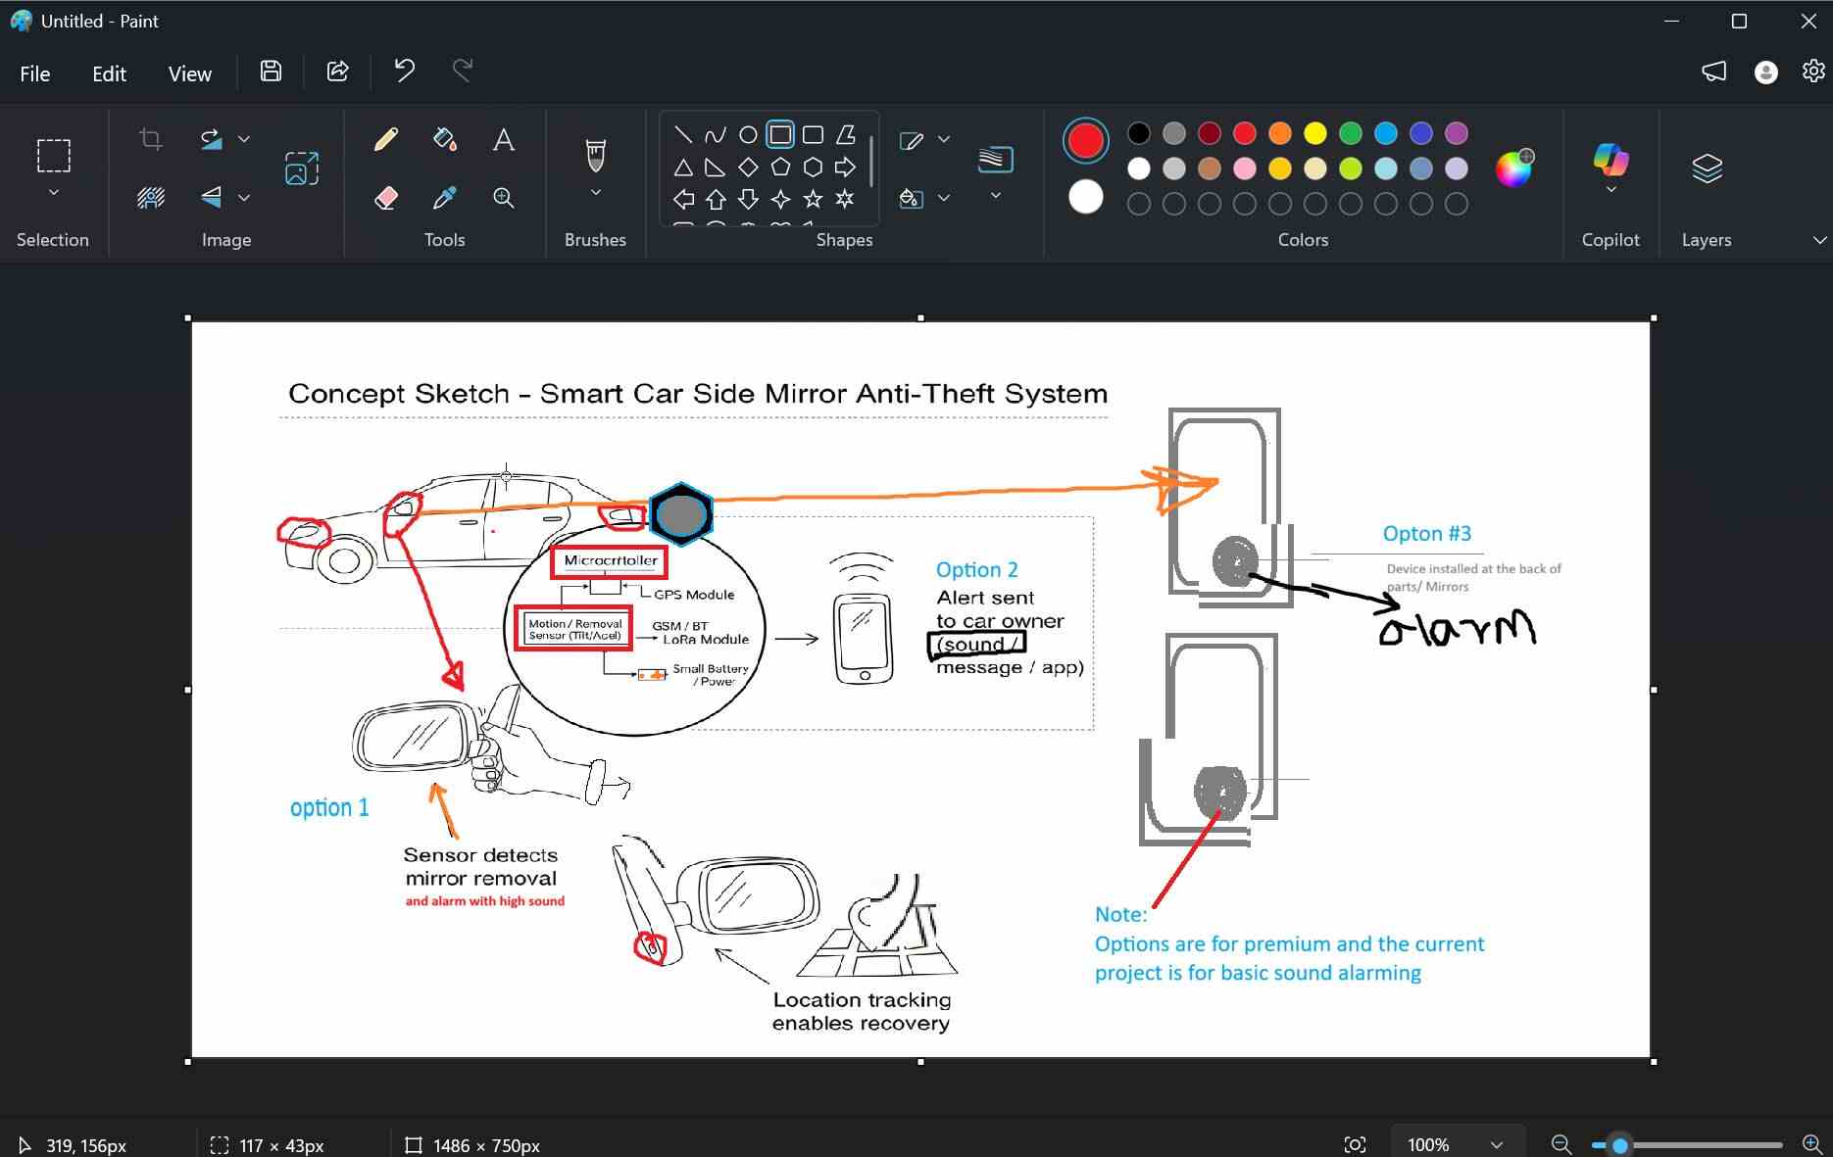1833x1157 pixels.
Task: Open the Resize and skew tool
Action: point(302,169)
